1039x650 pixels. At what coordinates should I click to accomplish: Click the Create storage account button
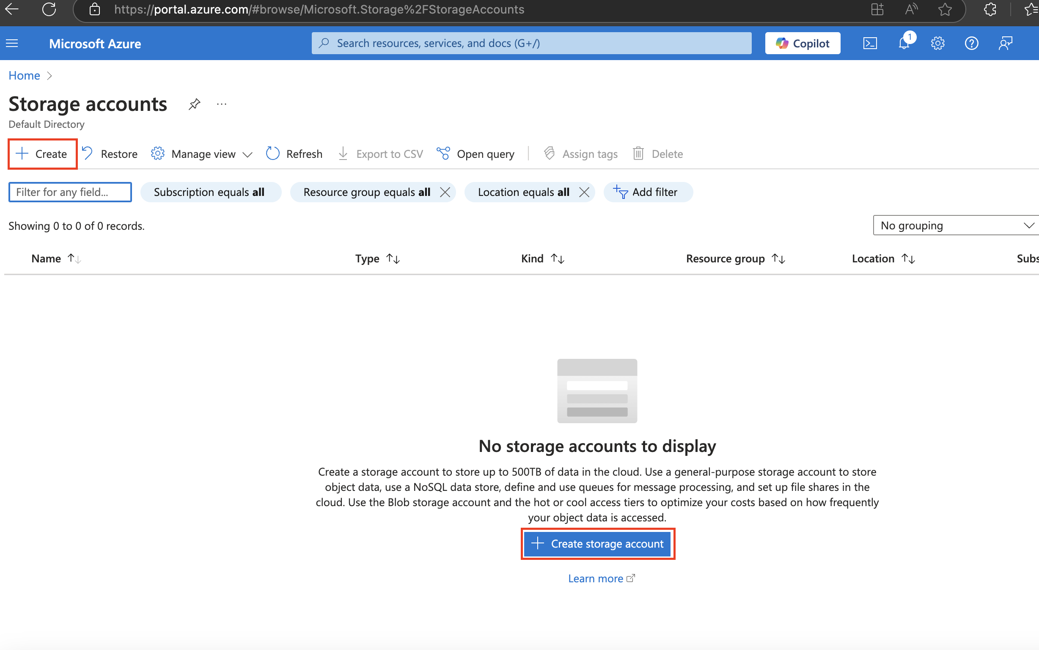[x=597, y=543]
